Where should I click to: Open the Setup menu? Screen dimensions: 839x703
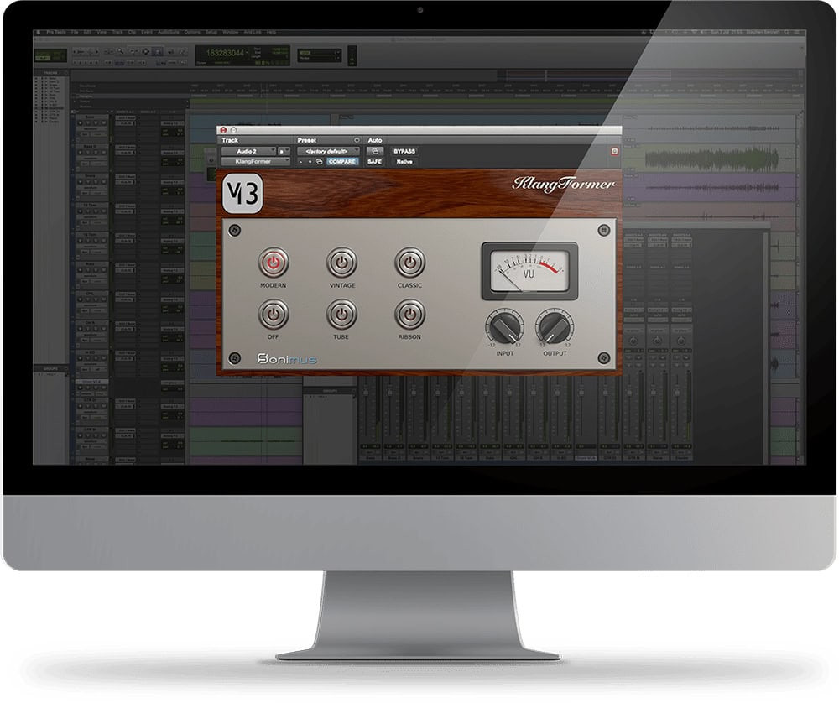(x=211, y=32)
